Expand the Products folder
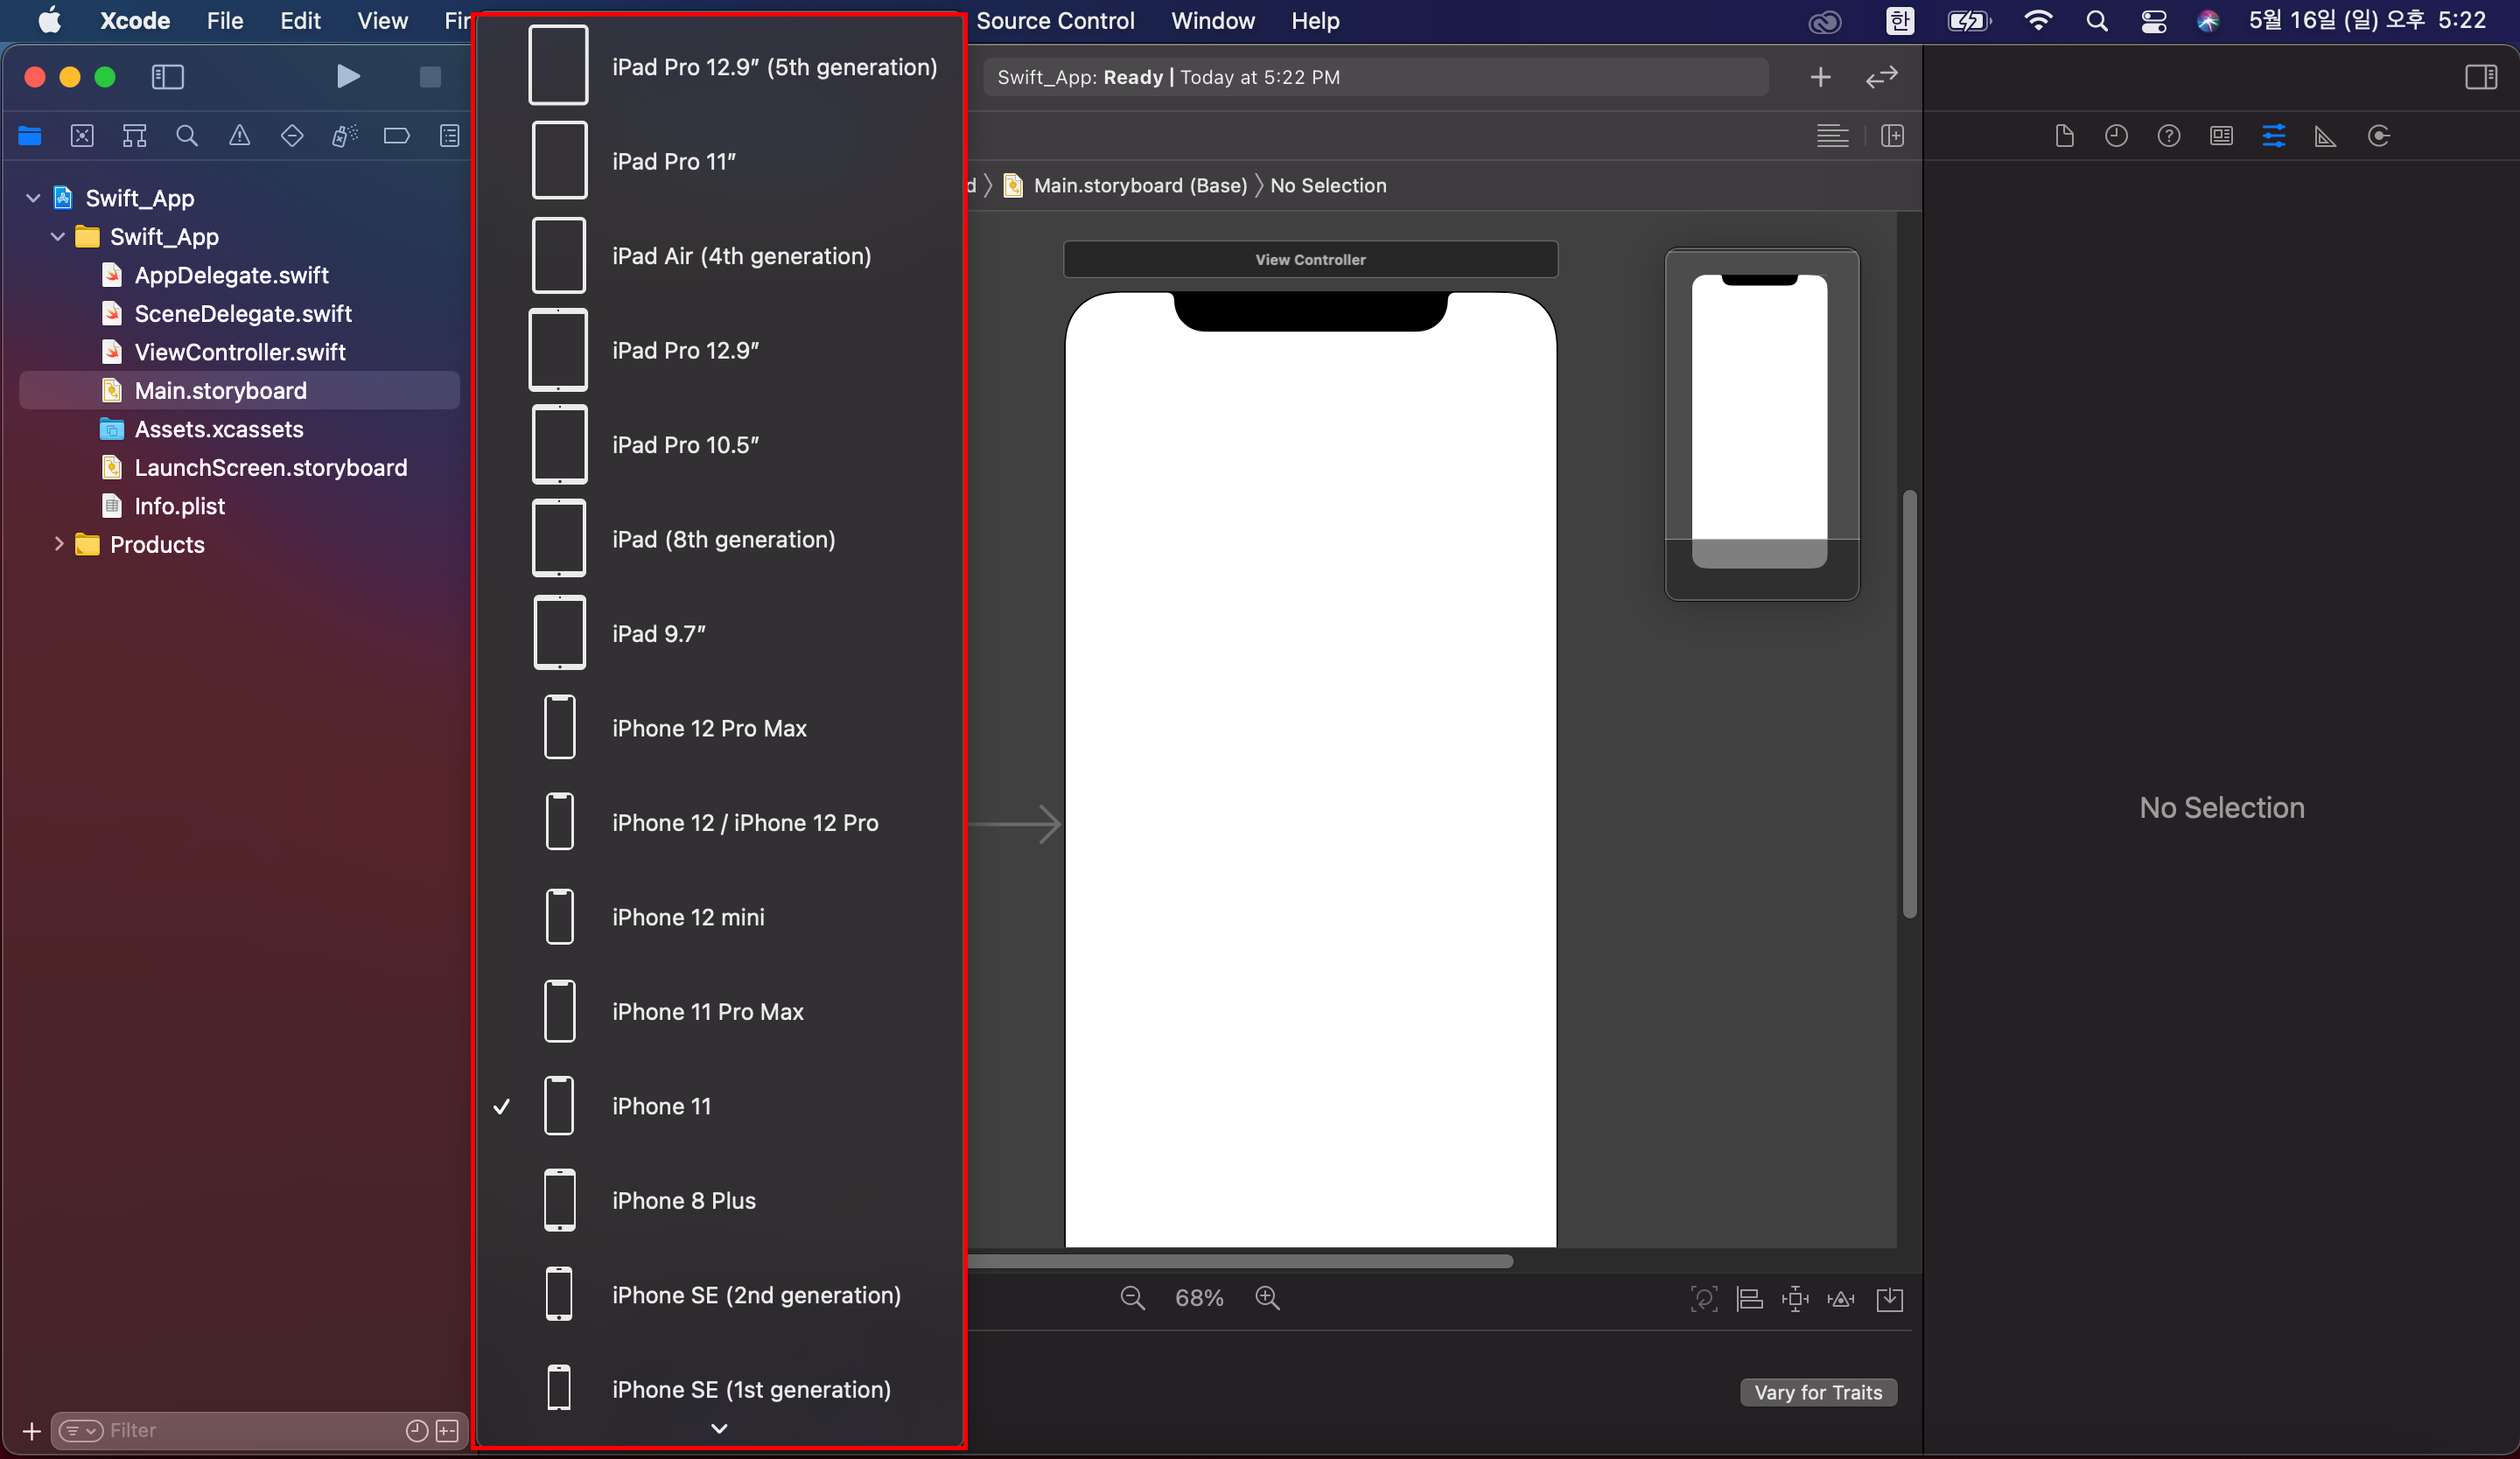 pyautogui.click(x=58, y=545)
